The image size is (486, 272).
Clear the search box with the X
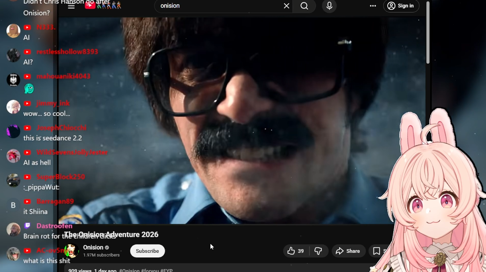click(x=286, y=6)
